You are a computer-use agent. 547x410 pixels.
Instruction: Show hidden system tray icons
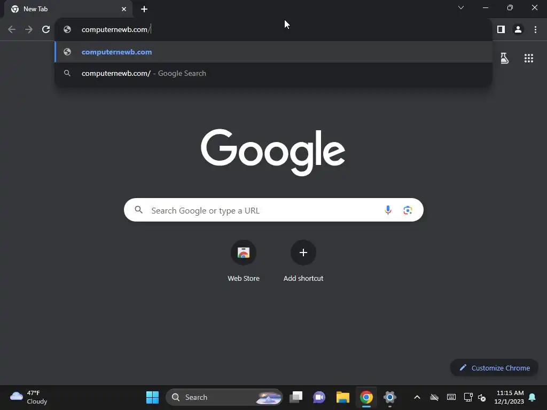click(x=417, y=397)
